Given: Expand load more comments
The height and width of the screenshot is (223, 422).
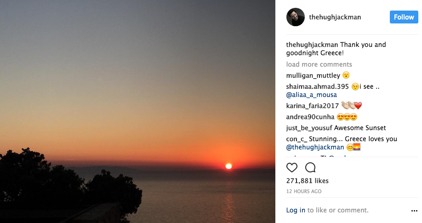Looking at the screenshot, I should click(319, 64).
